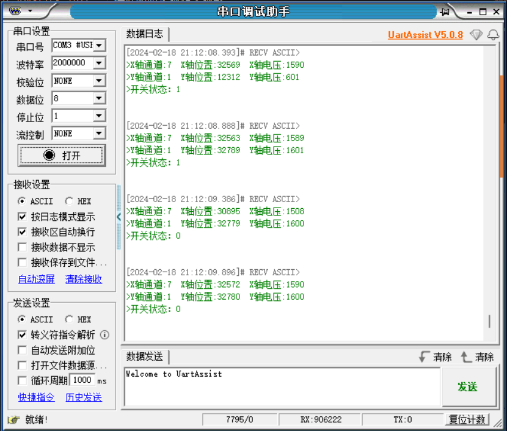Viewport: 507px width, 431px height.
Task: Click the 自动滚屏 link
Action: pos(36,279)
